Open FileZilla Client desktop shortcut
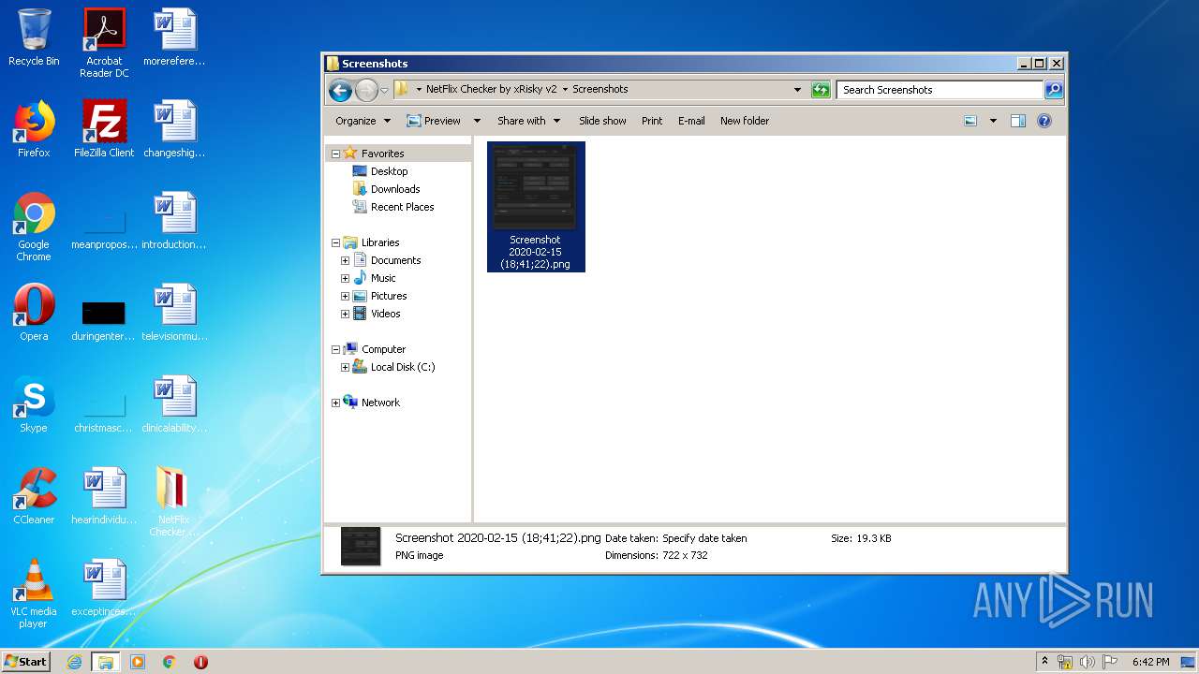Image resolution: width=1199 pixels, height=674 pixels. (104, 129)
